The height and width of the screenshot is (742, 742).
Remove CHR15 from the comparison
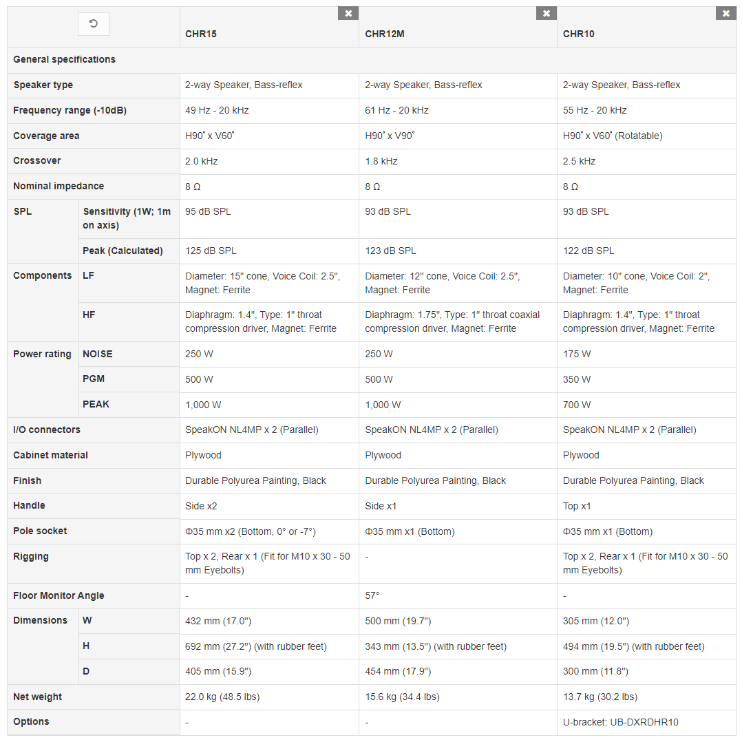click(348, 13)
